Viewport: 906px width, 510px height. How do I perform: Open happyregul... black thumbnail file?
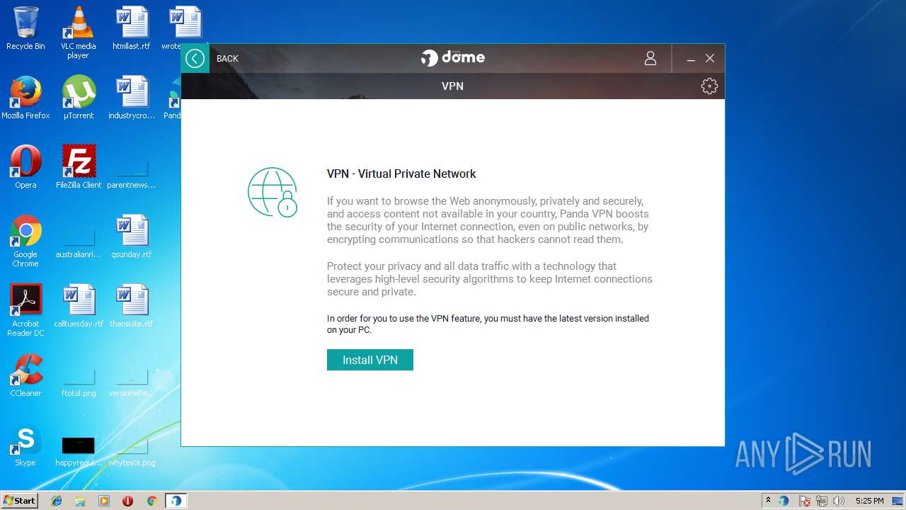coord(79,451)
